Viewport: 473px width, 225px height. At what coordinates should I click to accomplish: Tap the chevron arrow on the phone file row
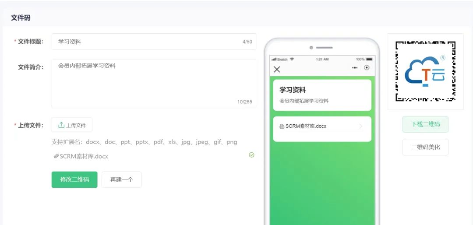(360, 126)
